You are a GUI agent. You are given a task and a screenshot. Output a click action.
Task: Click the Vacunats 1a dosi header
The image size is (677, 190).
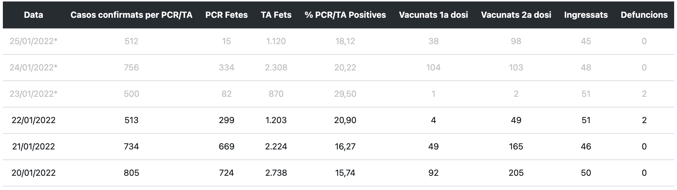[433, 15]
